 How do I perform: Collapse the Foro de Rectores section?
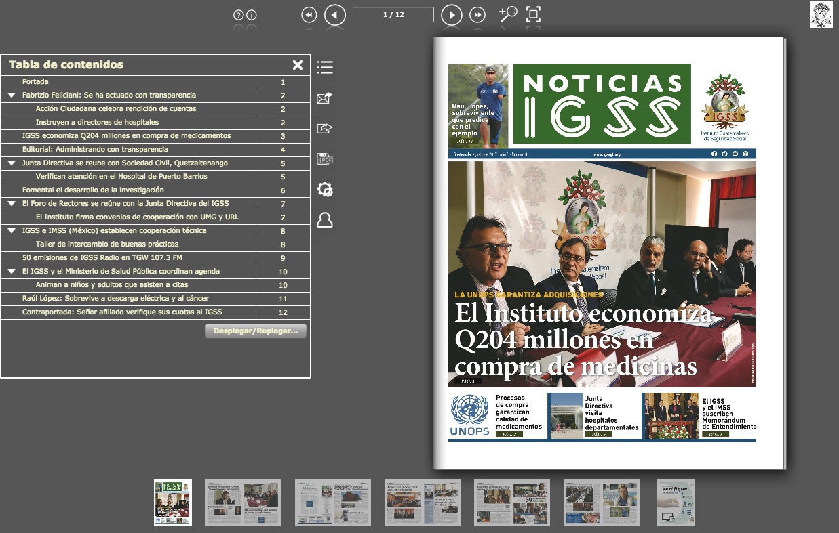(x=12, y=204)
